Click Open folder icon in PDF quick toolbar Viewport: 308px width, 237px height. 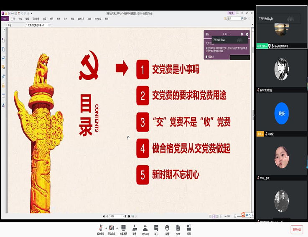(x=6, y=13)
